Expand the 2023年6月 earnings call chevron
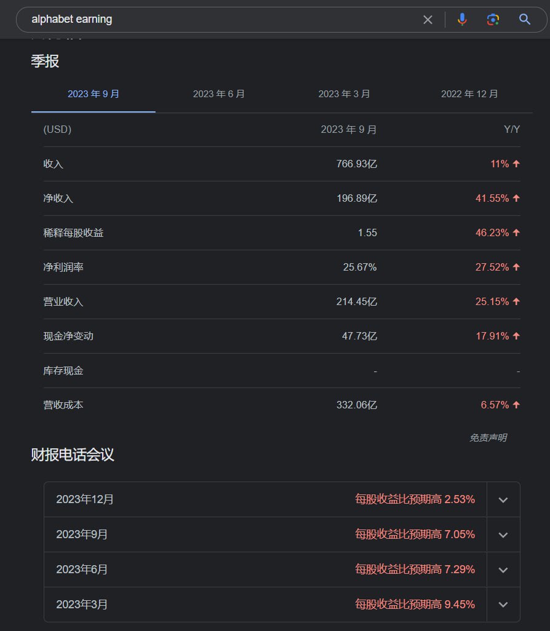 [503, 570]
